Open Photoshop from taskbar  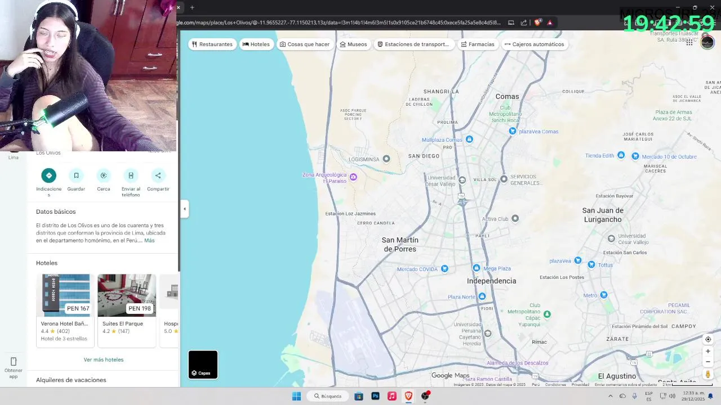pyautogui.click(x=375, y=396)
